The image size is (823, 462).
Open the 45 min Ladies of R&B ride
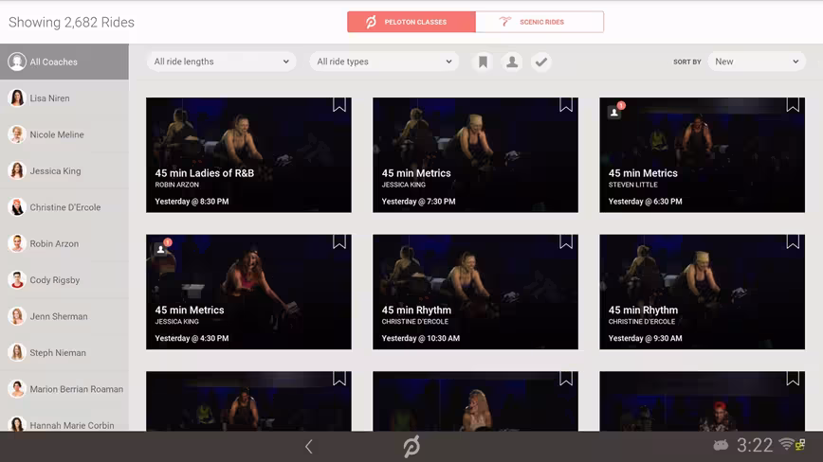[x=248, y=155]
